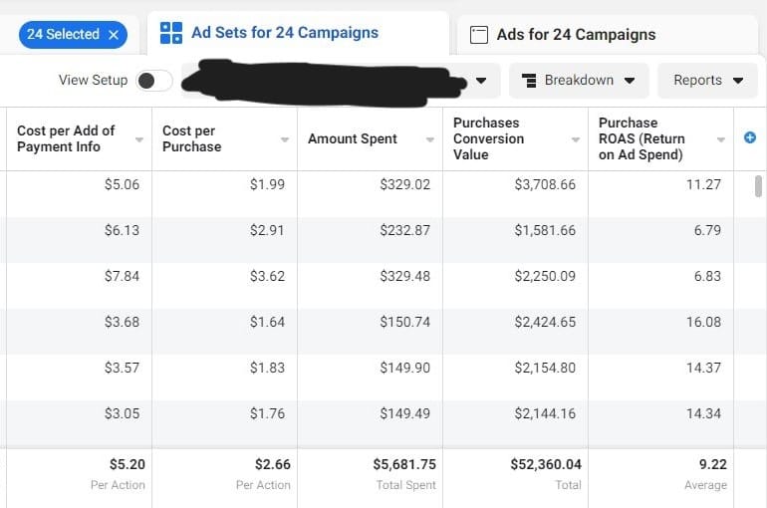
Task: Sort by Cost per Purchase arrow
Action: click(284, 139)
